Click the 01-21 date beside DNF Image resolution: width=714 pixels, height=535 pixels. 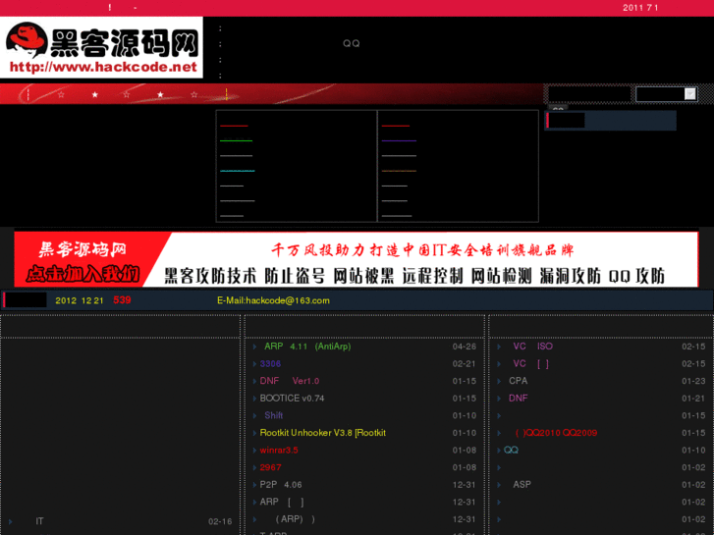[693, 399]
